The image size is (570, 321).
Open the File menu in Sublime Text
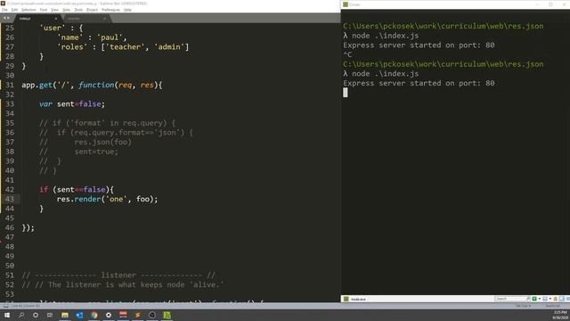4,10
